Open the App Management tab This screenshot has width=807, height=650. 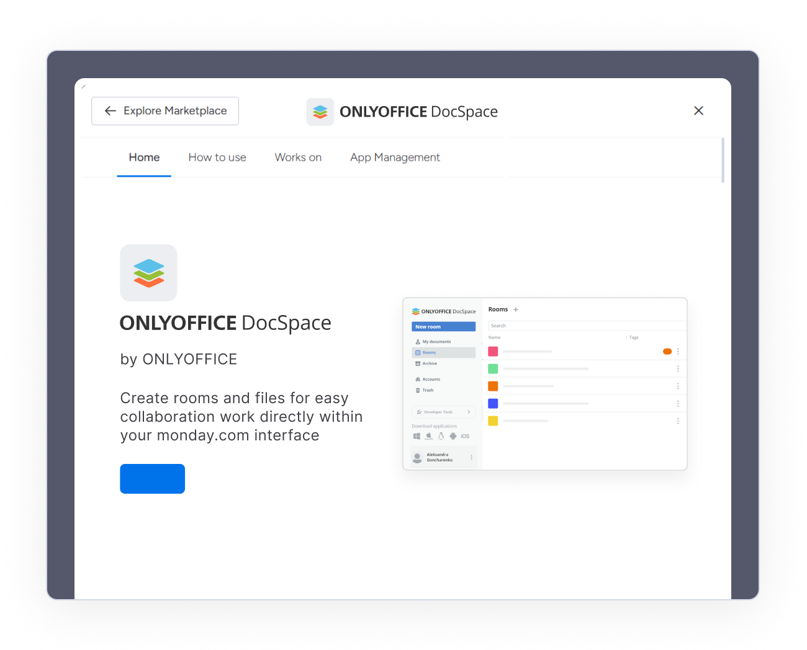395,158
